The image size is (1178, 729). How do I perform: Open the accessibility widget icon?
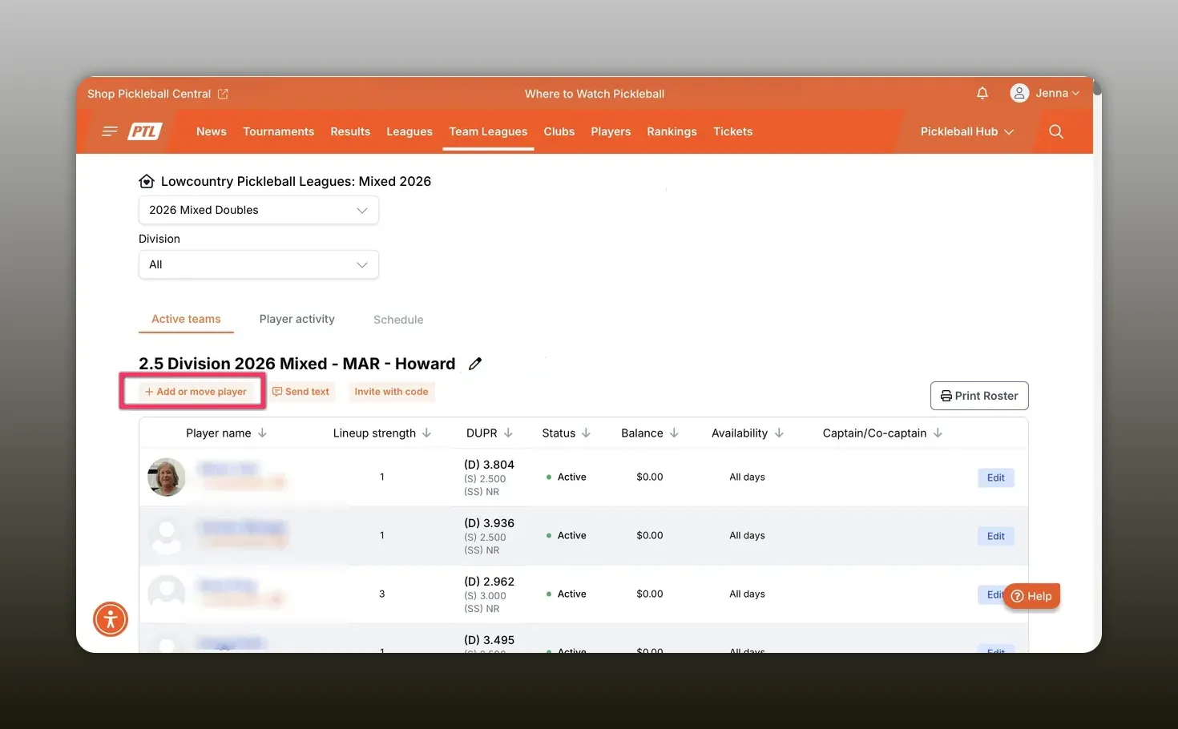(111, 619)
